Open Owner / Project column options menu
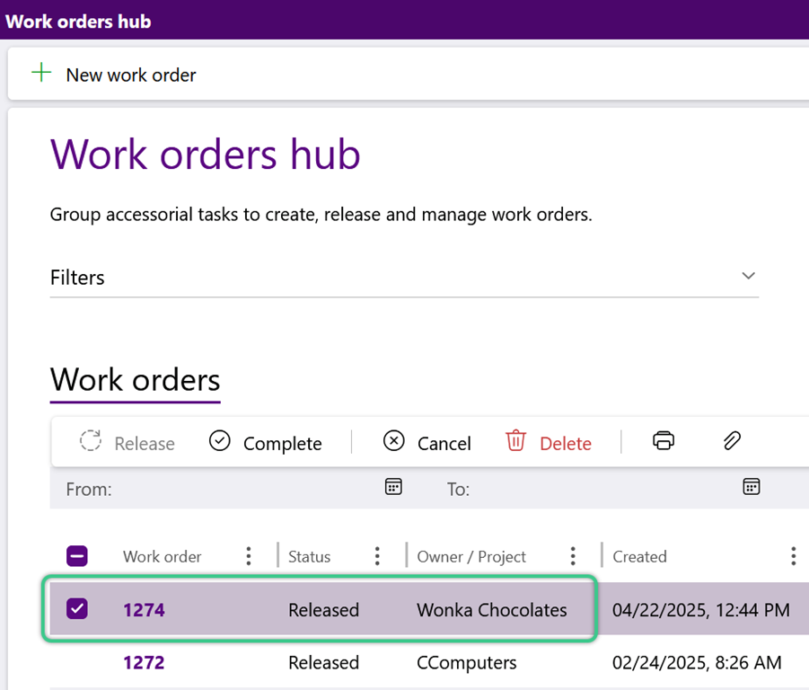The image size is (809, 690). (x=573, y=556)
